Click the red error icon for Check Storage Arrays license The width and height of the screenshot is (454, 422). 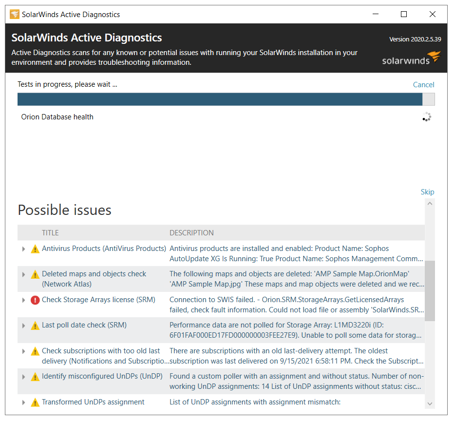click(35, 300)
